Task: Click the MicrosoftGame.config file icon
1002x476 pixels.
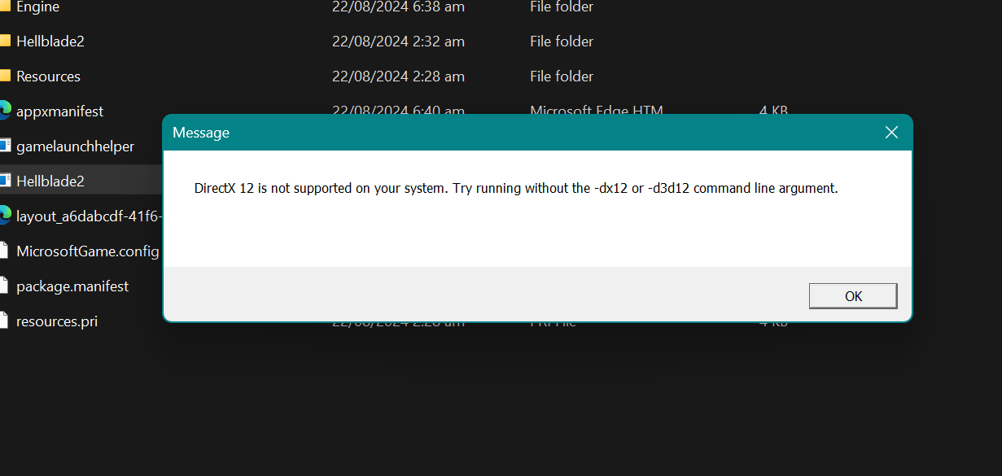Action: tap(5, 251)
